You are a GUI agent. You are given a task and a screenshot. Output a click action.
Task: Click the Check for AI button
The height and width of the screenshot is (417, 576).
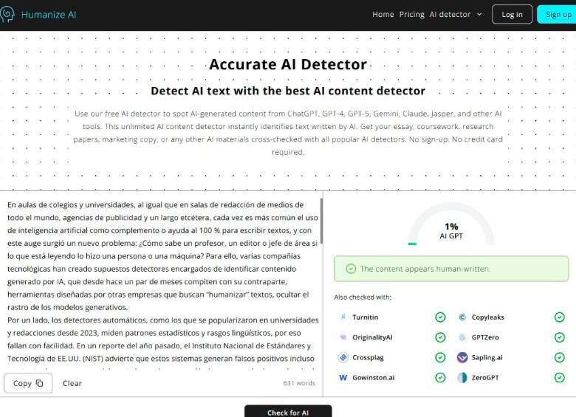288,412
